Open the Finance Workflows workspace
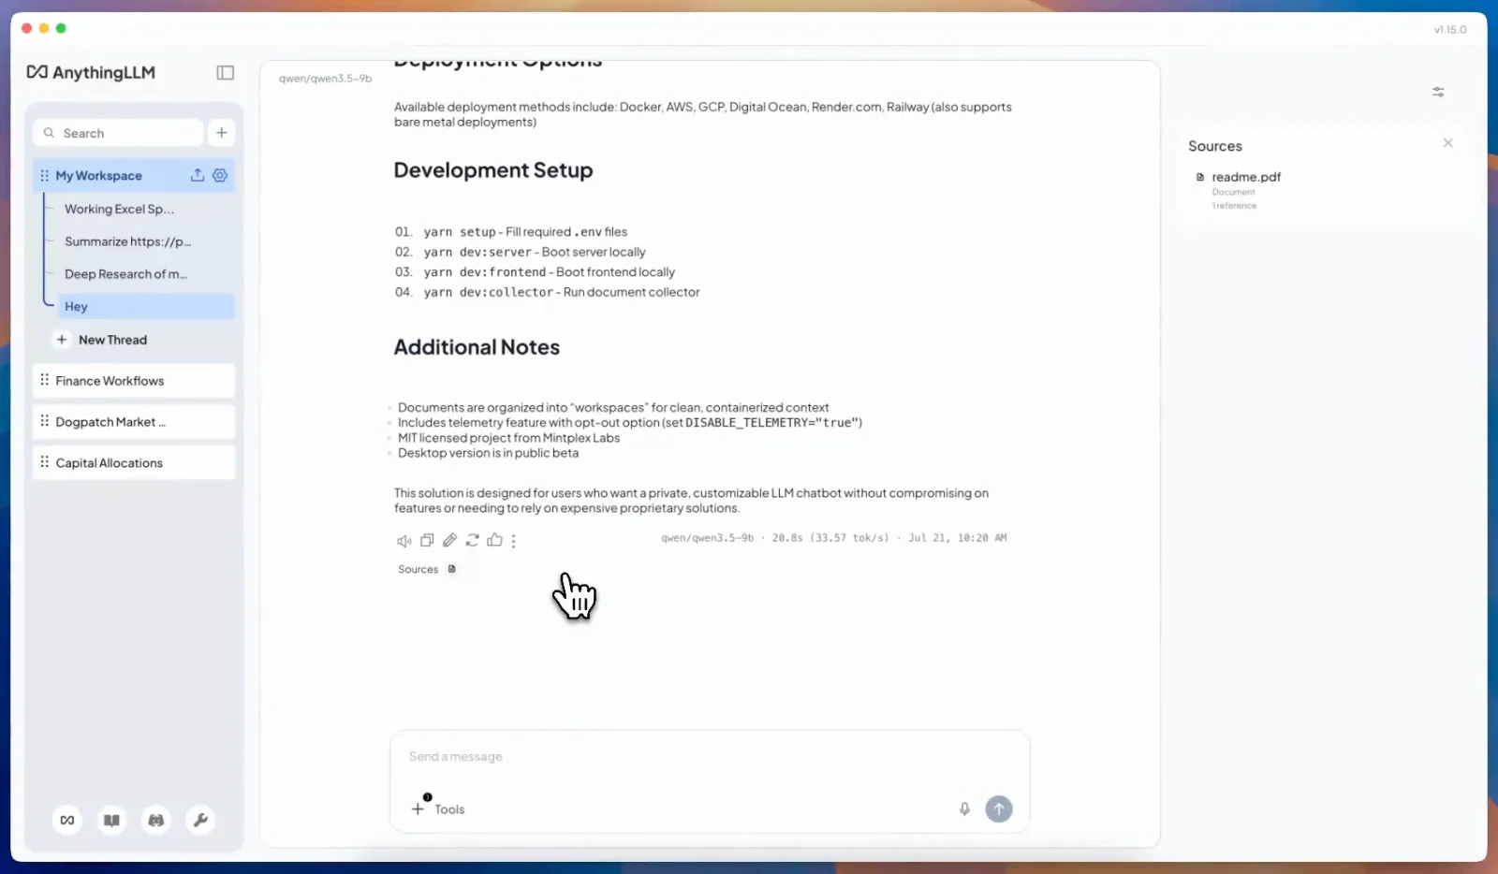 coord(134,381)
